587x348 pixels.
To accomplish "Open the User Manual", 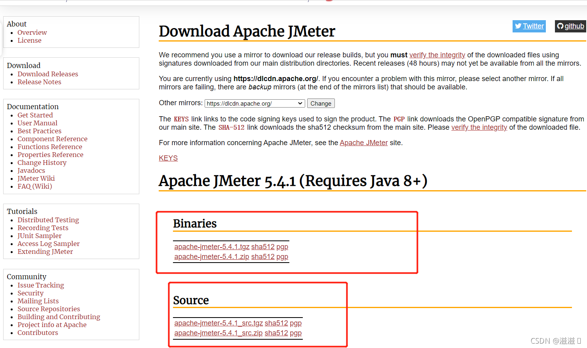I will (37, 123).
